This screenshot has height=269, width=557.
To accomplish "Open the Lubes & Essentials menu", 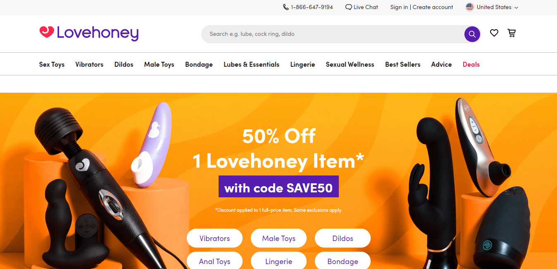I will (x=252, y=64).
